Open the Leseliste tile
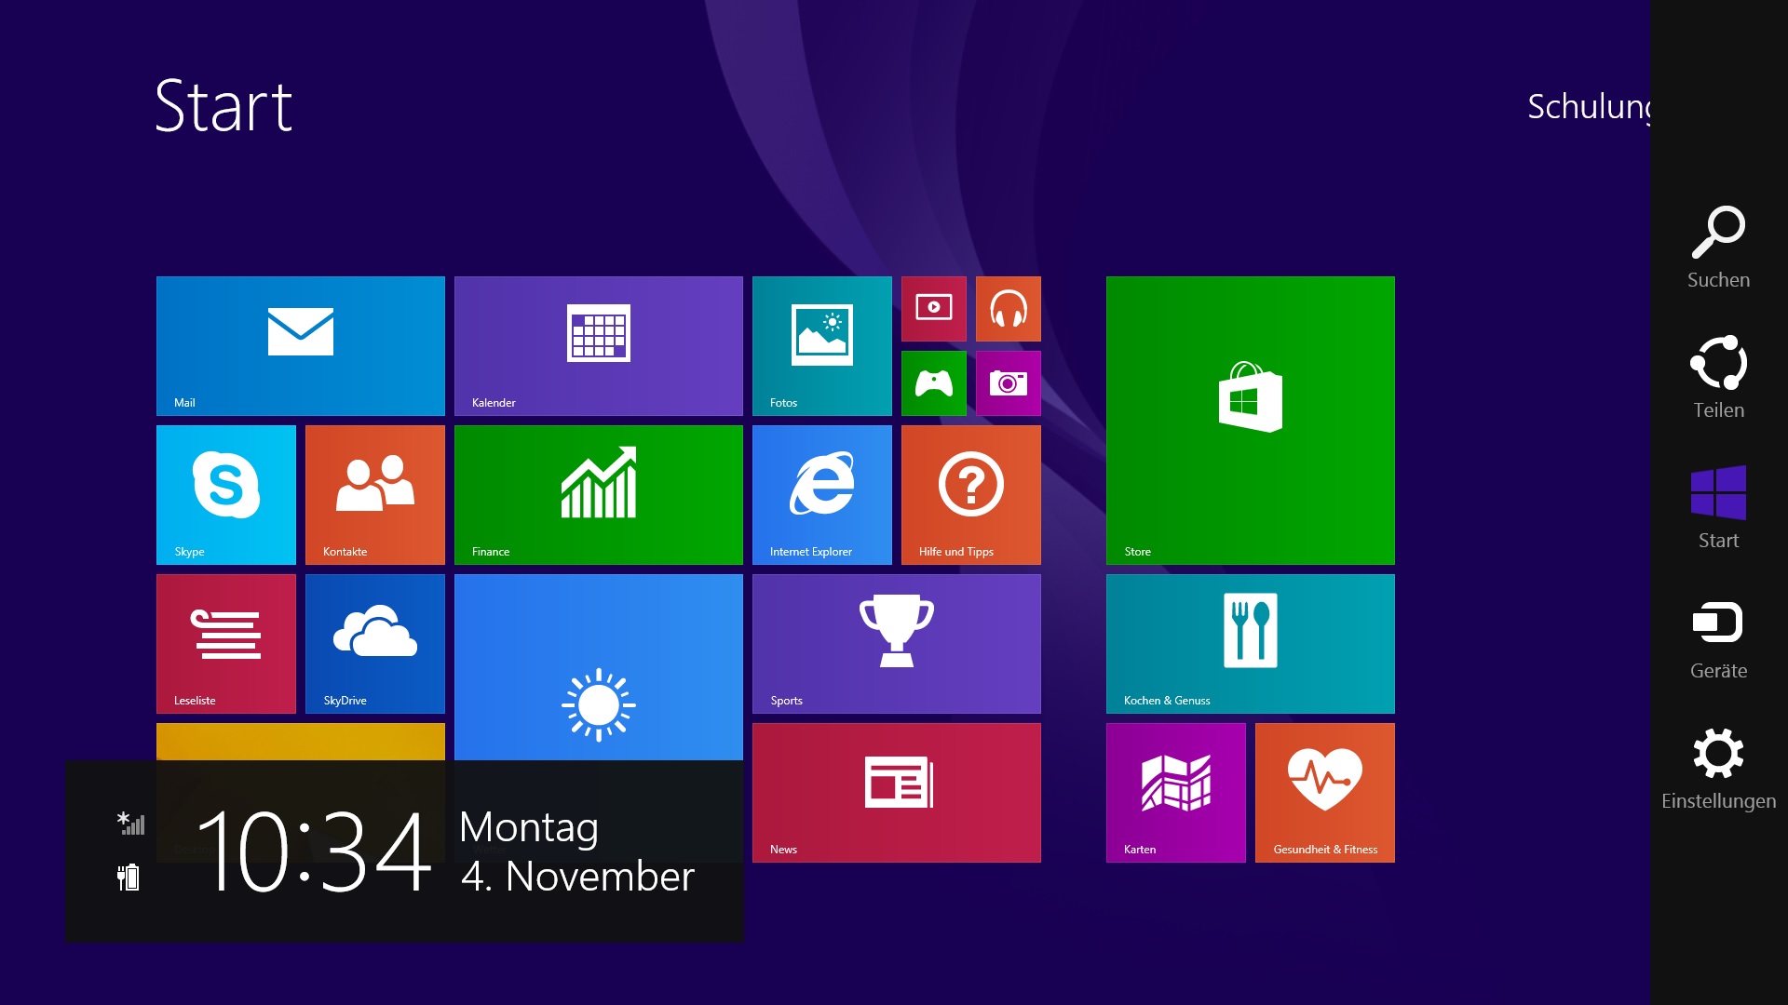Screen dimensions: 1788x1005 226,644
